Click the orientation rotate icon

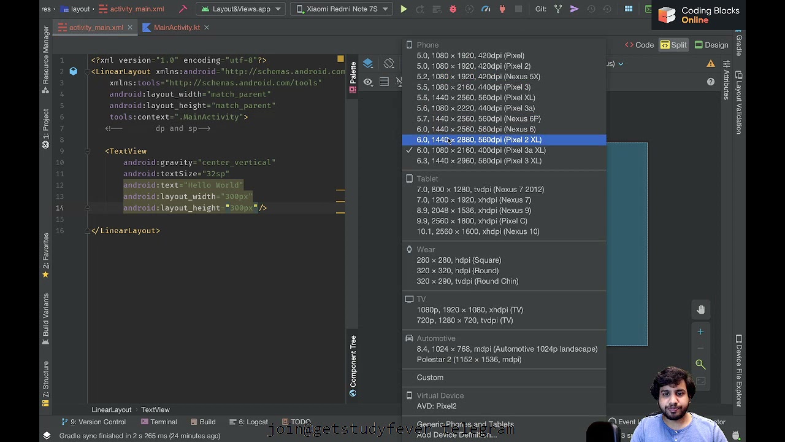389,64
